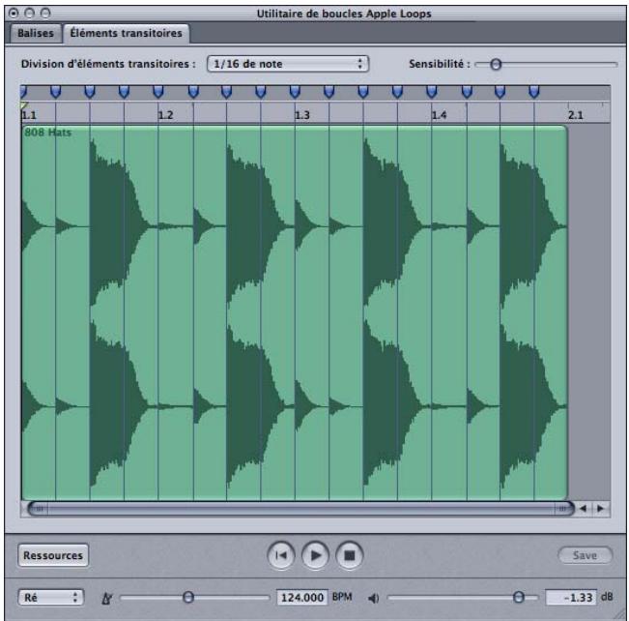Click the volume slider knob
Viewport: 629px width, 621px height.
point(519,597)
